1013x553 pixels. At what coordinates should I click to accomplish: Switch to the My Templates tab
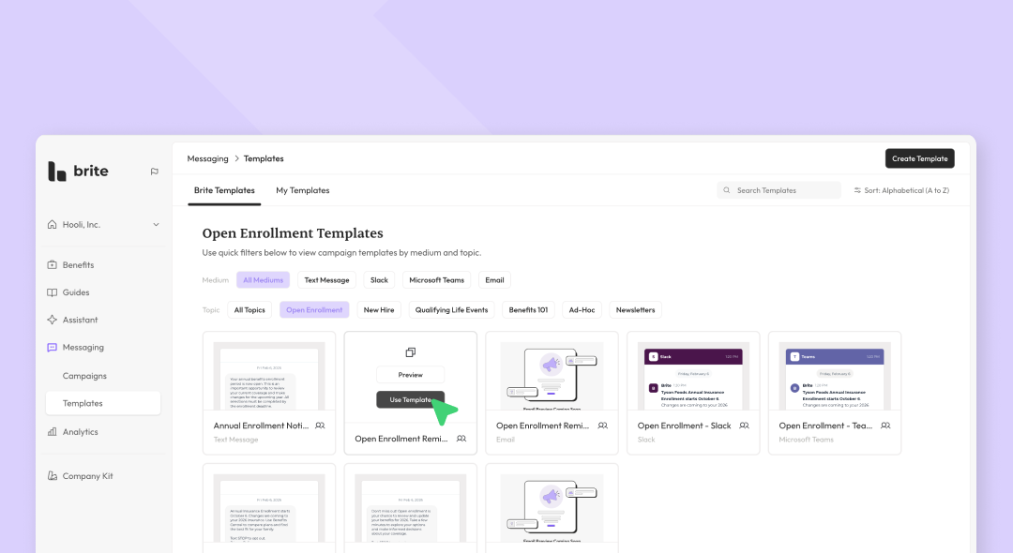click(x=302, y=190)
